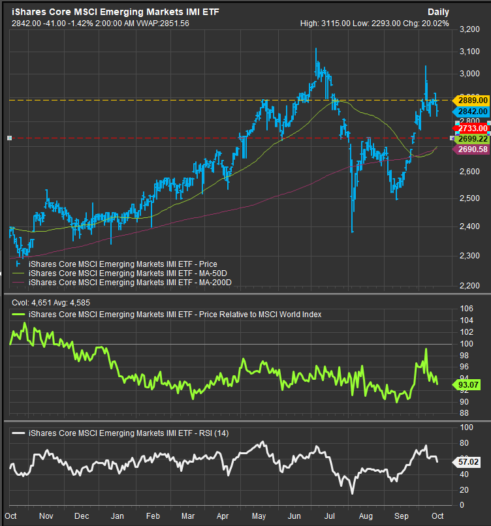491x526 pixels.
Task: Click the Low: 2293.00 statistic
Action: pyautogui.click(x=376, y=23)
